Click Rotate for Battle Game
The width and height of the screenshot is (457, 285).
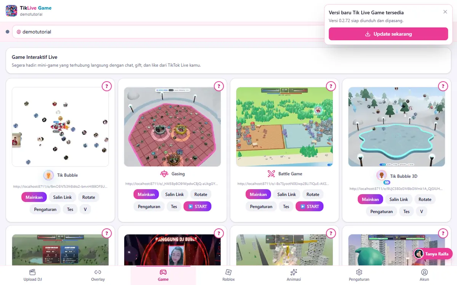313,194
